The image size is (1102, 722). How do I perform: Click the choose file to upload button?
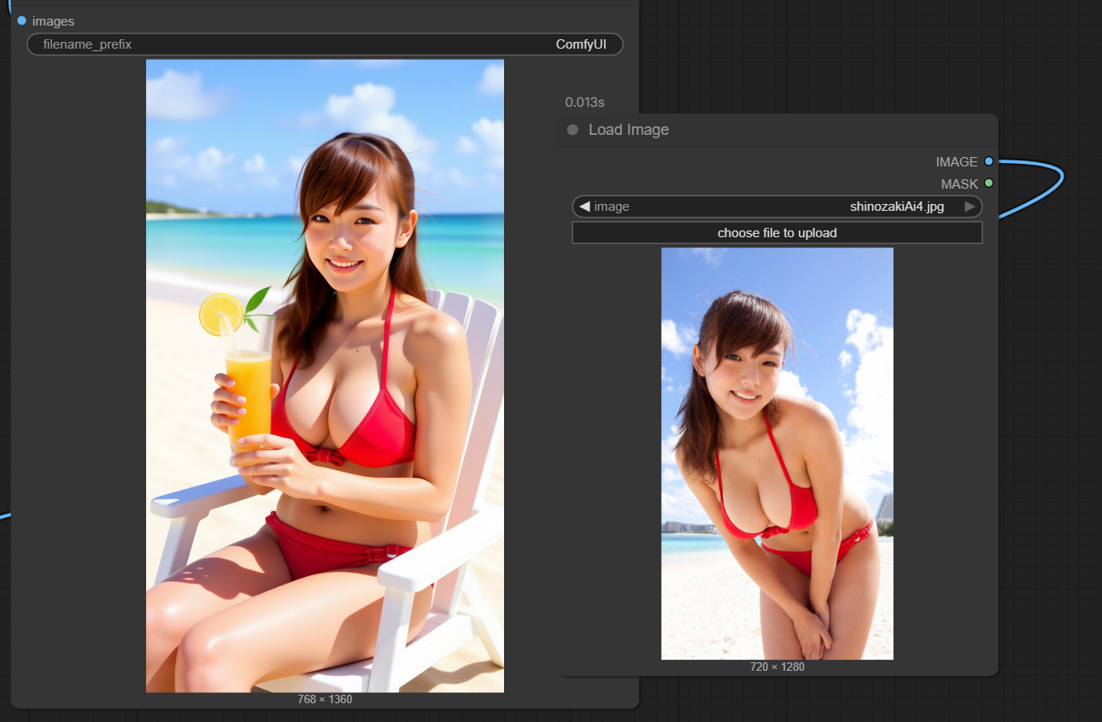[x=777, y=233]
